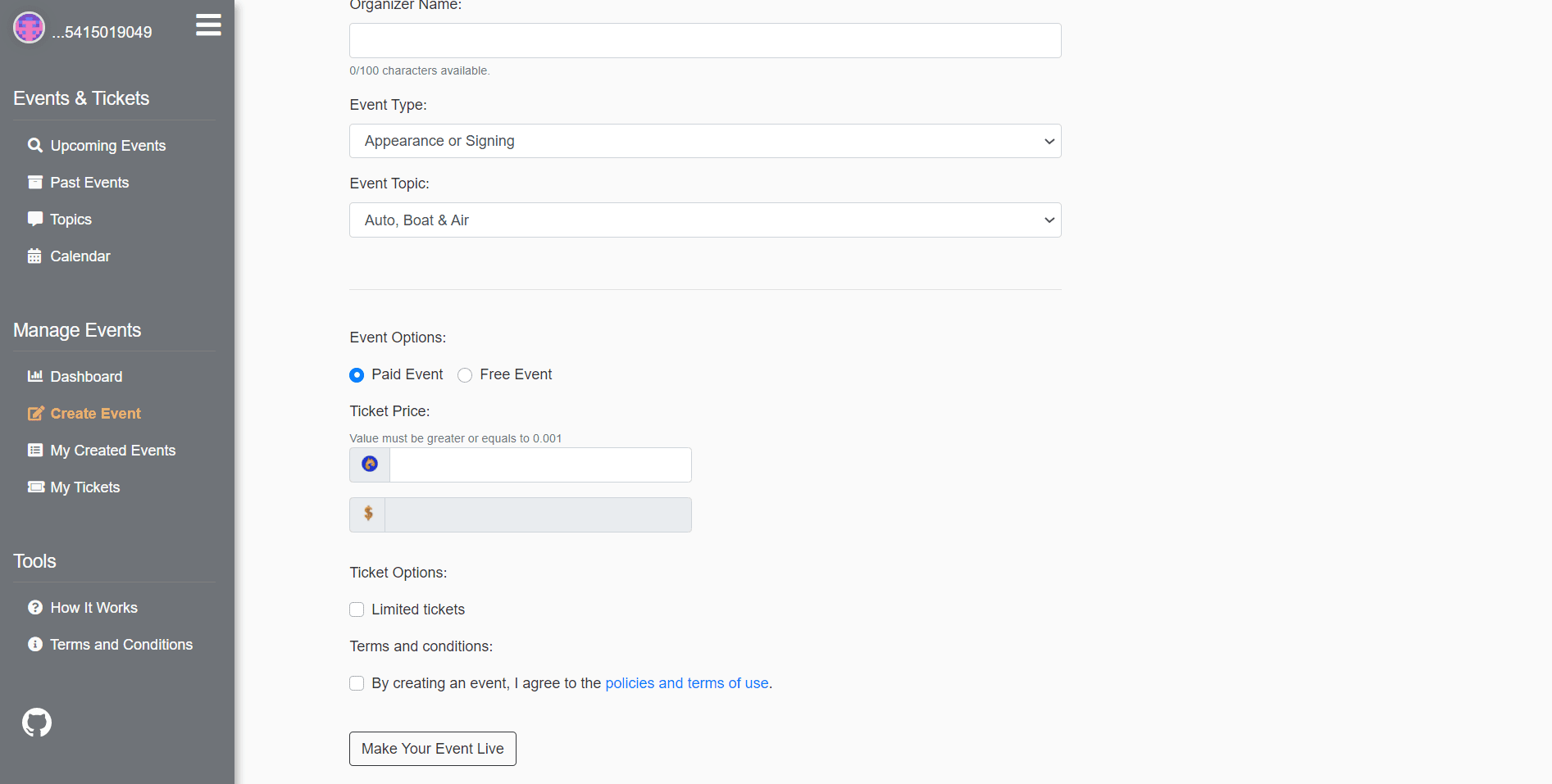Click the My Tickets ticket icon
This screenshot has width=1552, height=784.
pos(36,487)
